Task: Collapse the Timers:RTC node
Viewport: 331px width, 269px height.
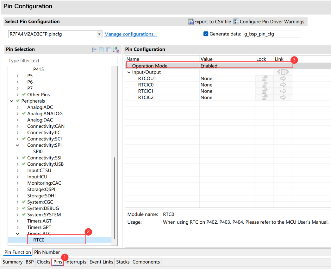Action: (17, 234)
